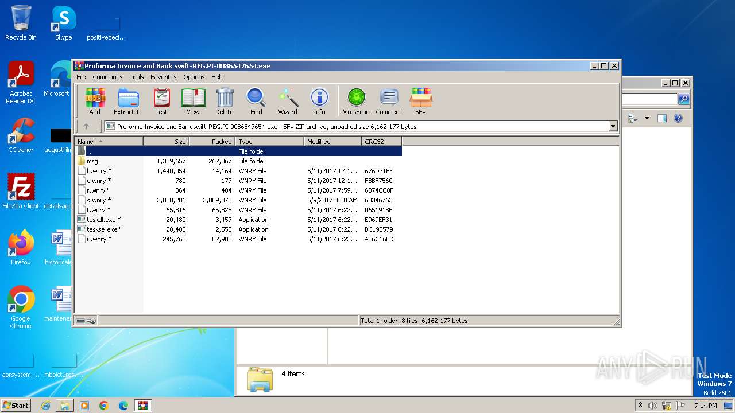Sort by the Packed column header
Viewport: 735px width, 413px height.
pos(212,142)
